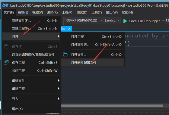Click the green run/play button
The height and width of the screenshot is (115, 169).
point(125,21)
